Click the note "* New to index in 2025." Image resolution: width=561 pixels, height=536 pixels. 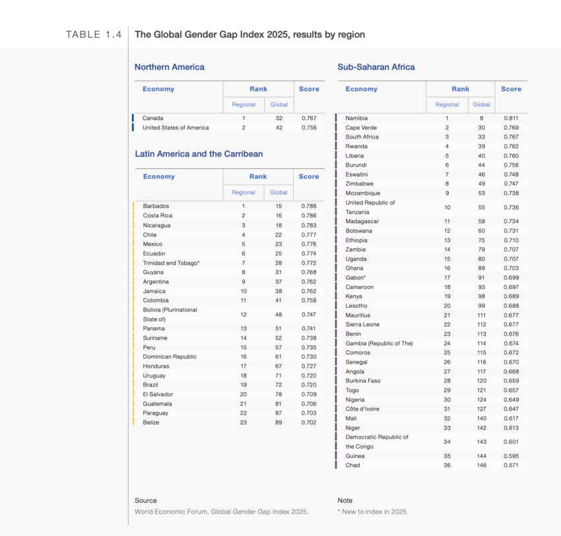pos(373,512)
